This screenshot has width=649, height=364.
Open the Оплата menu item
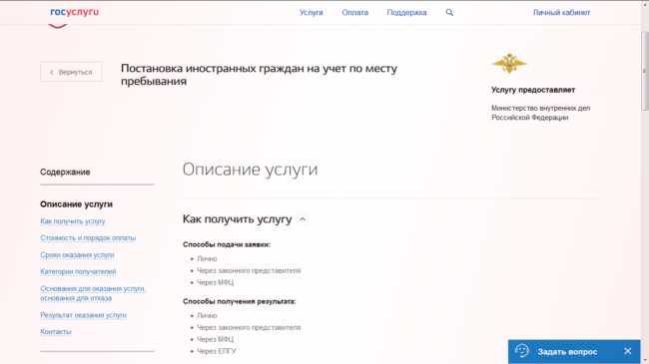[x=355, y=12]
